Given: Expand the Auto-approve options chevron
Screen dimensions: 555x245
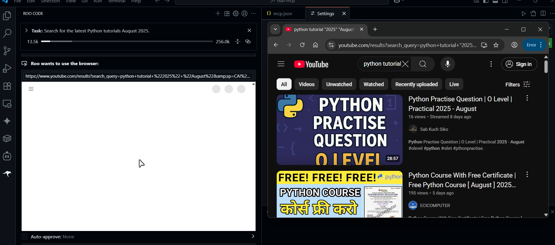Looking at the screenshot, I should [x=253, y=236].
